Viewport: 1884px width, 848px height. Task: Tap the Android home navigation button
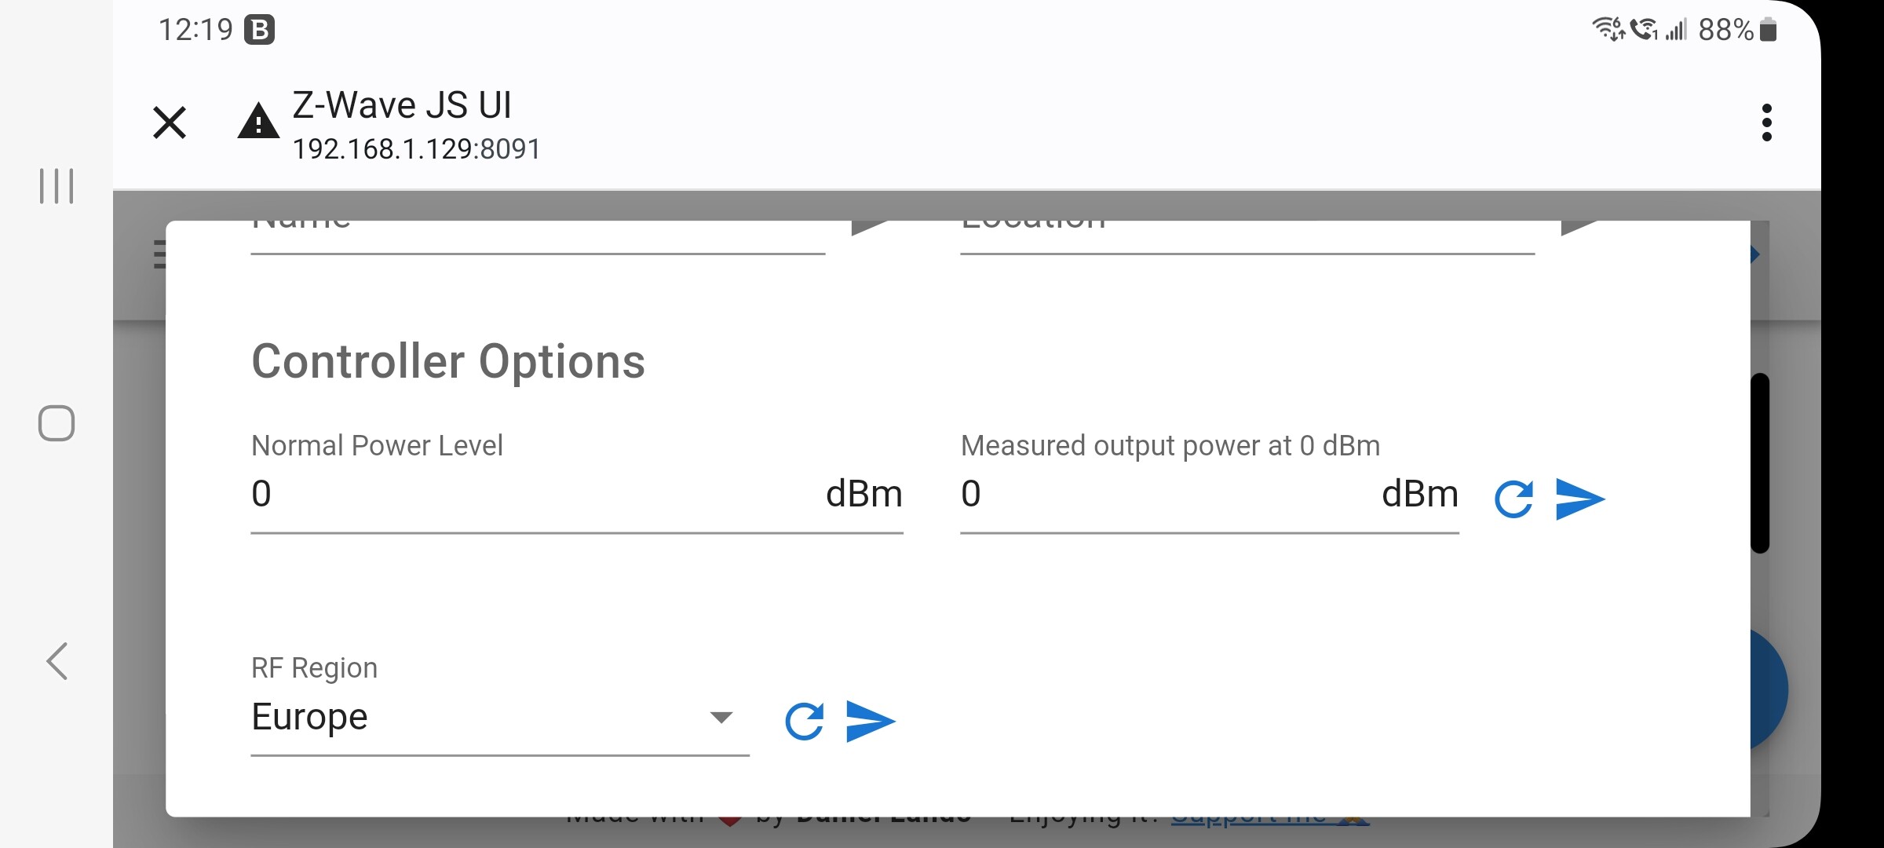point(57,423)
